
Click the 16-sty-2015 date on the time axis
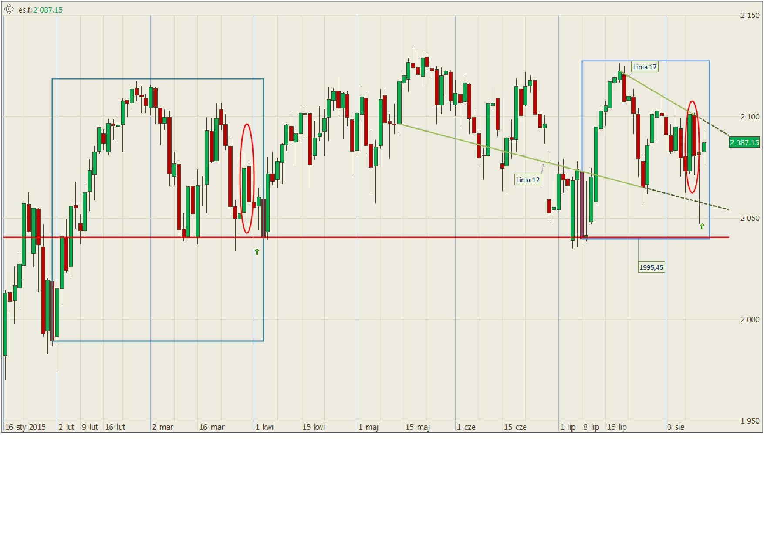[x=25, y=427]
